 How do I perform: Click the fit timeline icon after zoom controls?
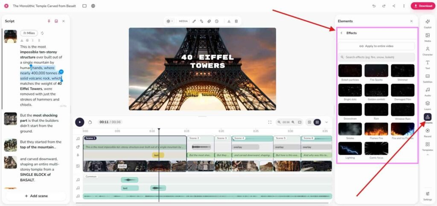tap(300, 122)
